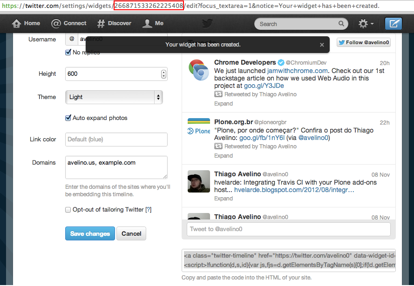Click the @ChromiumDev handle
Image resolution: width=414 pixels, height=286 pixels.
(306, 63)
